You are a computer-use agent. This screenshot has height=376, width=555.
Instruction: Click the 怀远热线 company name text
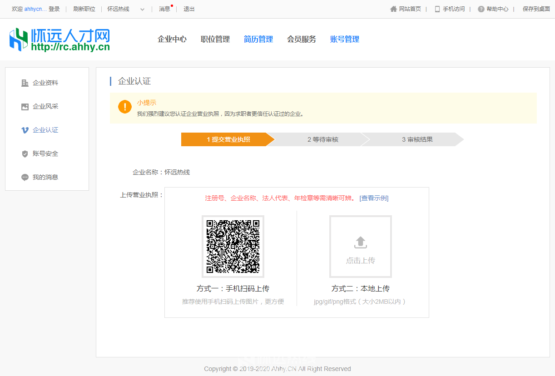[x=177, y=173]
